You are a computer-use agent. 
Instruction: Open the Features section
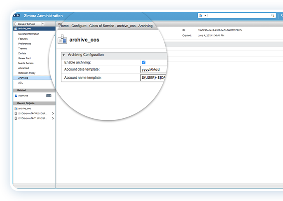point(23,39)
